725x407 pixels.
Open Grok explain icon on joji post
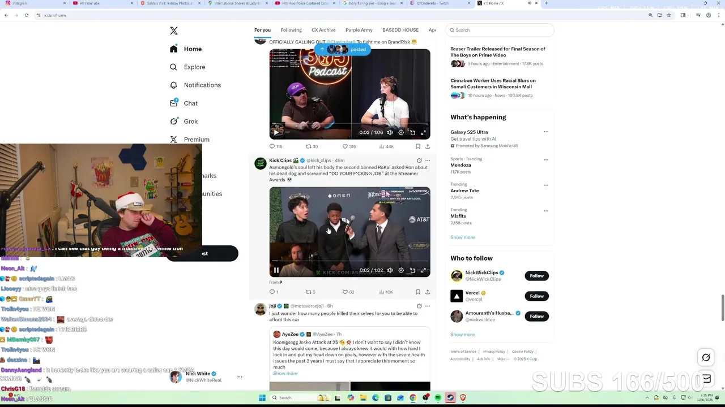tap(419, 306)
